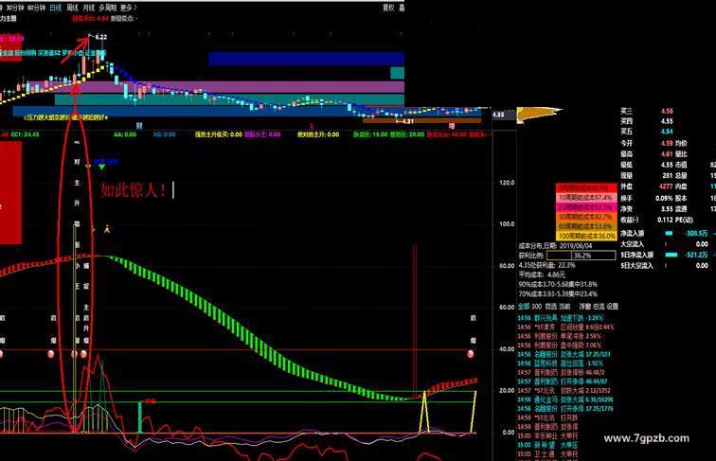Image resolution: width=716 pixels, height=461 pixels.
Task: Click the 浮窗 floating window button
Action: (x=585, y=307)
